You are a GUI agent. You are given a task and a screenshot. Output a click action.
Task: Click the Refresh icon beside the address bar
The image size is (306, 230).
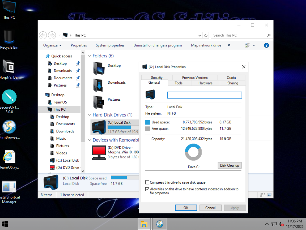click(x=206, y=35)
